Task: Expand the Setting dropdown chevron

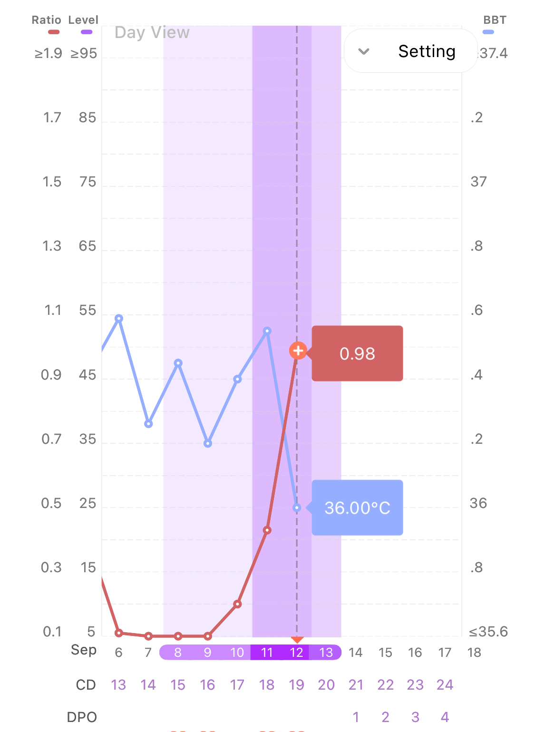Action: click(x=364, y=51)
